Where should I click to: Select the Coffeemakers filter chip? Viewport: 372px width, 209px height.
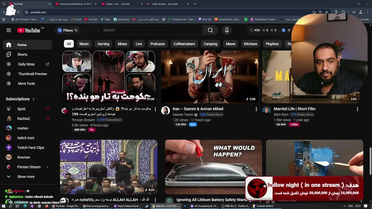coord(184,44)
